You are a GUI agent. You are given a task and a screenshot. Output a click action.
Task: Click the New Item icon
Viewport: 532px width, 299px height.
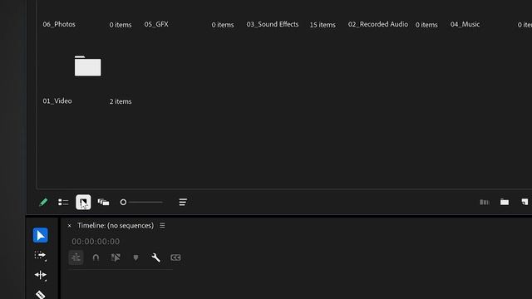point(525,203)
